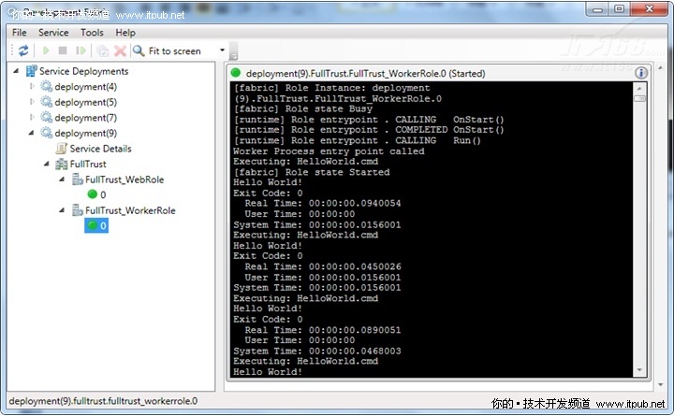Click the stop service square icon
This screenshot has width=674, height=416.
pyautogui.click(x=63, y=50)
